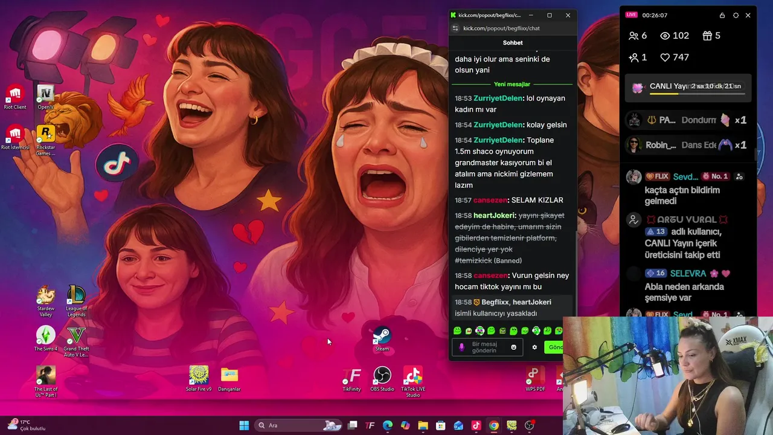Launch the Riot İstemcisi desktop shortcut
The image size is (773, 435).
(15, 137)
